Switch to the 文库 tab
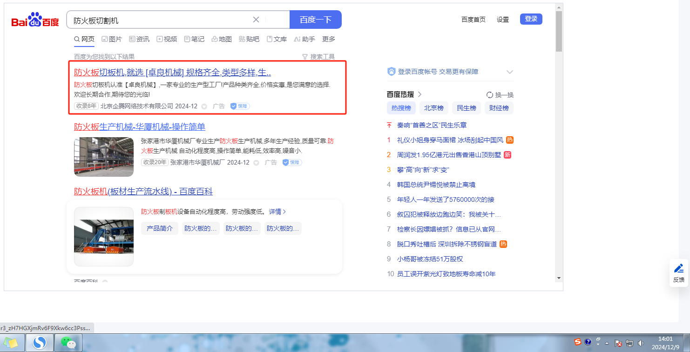Viewport: 690px width, 352px height. point(277,39)
